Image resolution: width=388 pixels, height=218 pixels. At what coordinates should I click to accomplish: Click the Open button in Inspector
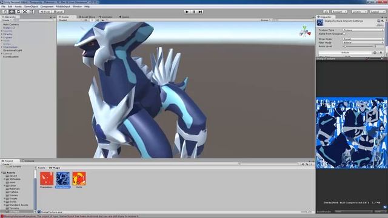[380, 25]
